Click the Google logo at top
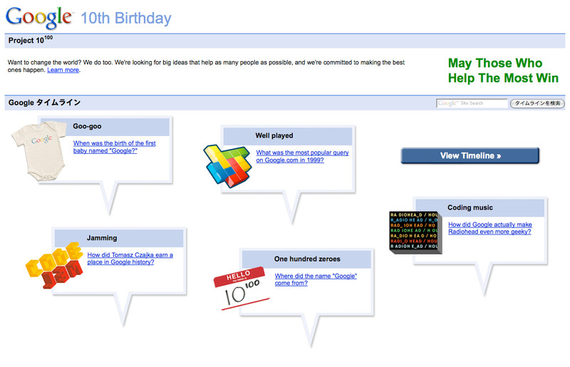570x367 pixels. pos(39,17)
